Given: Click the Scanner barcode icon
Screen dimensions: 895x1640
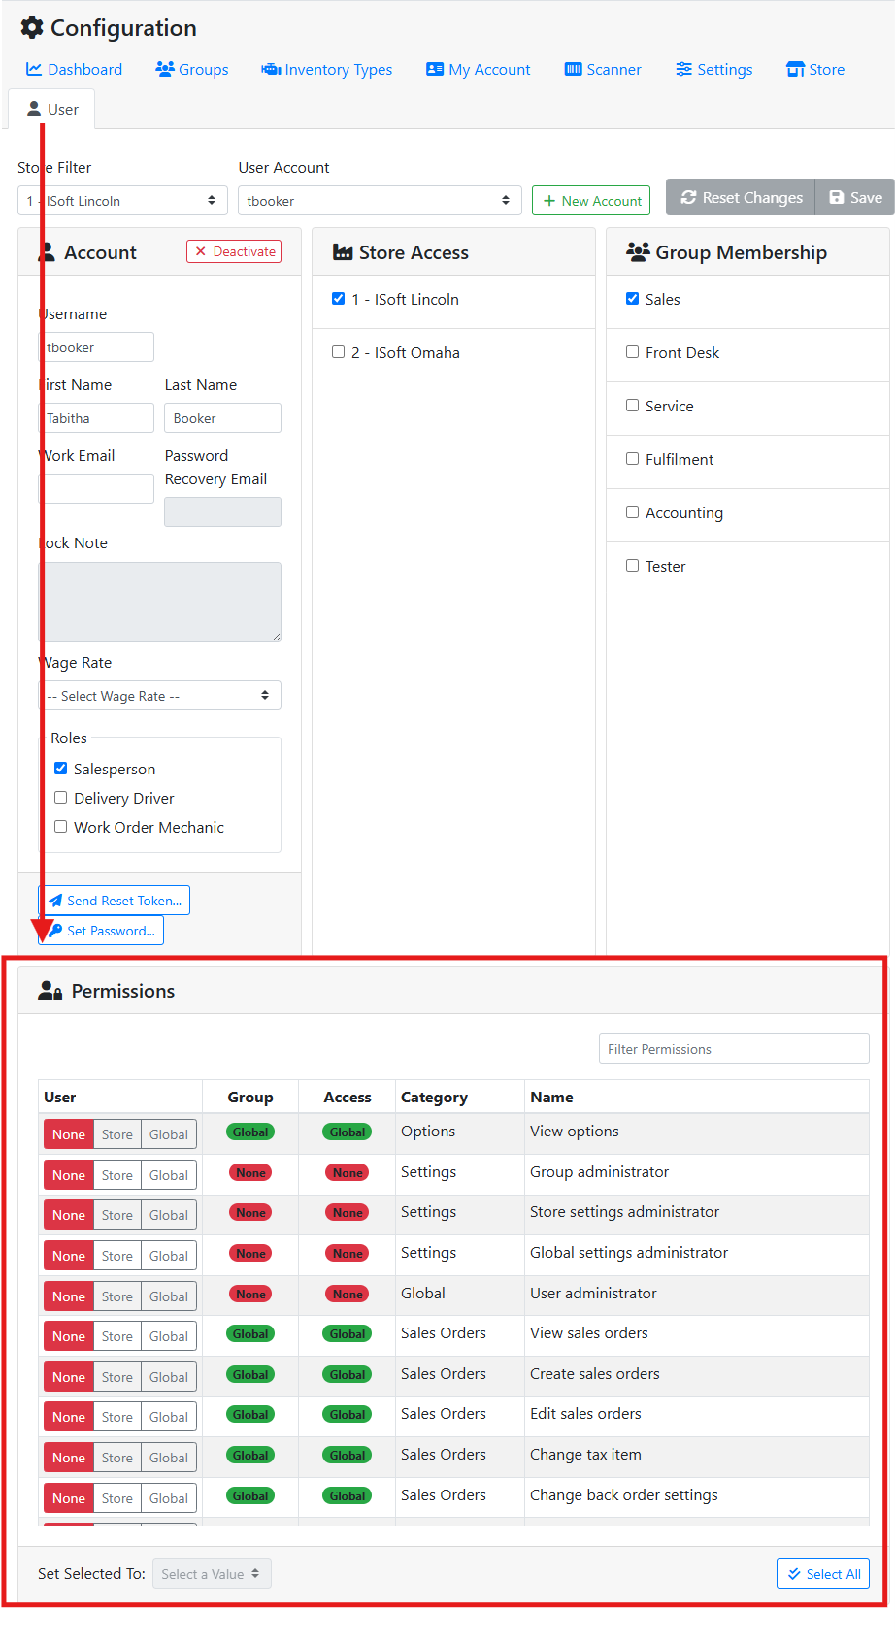Looking at the screenshot, I should tap(574, 69).
